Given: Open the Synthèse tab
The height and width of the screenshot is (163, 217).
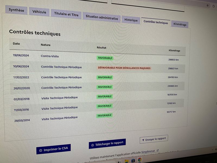Looking at the screenshot, I should pos(16,10).
